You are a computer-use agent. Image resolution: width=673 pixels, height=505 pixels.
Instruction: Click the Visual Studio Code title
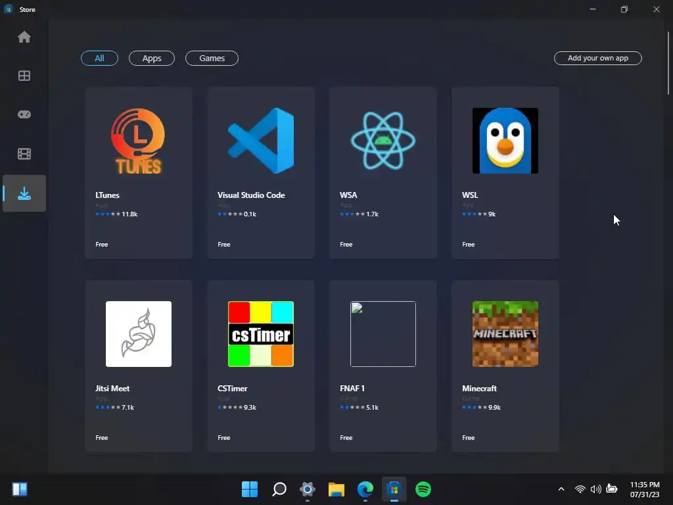point(251,195)
